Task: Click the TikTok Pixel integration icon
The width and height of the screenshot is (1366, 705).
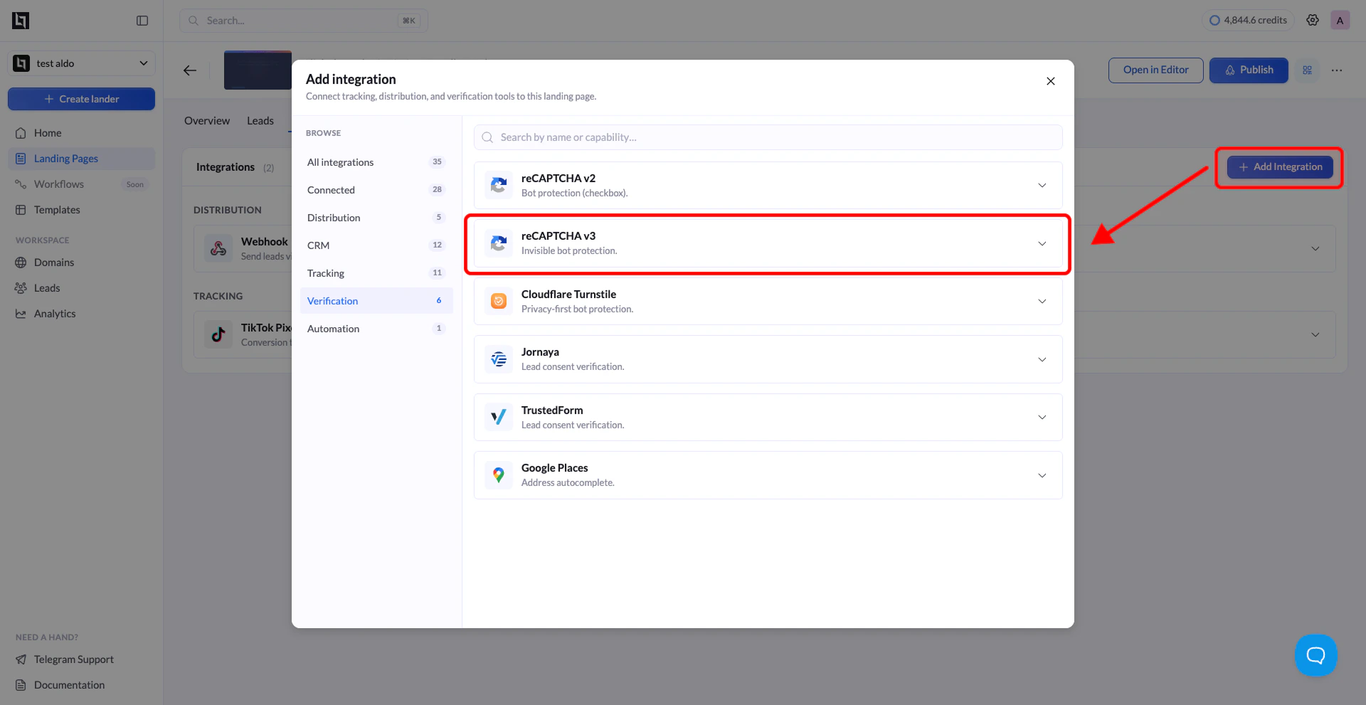Action: [x=218, y=334]
